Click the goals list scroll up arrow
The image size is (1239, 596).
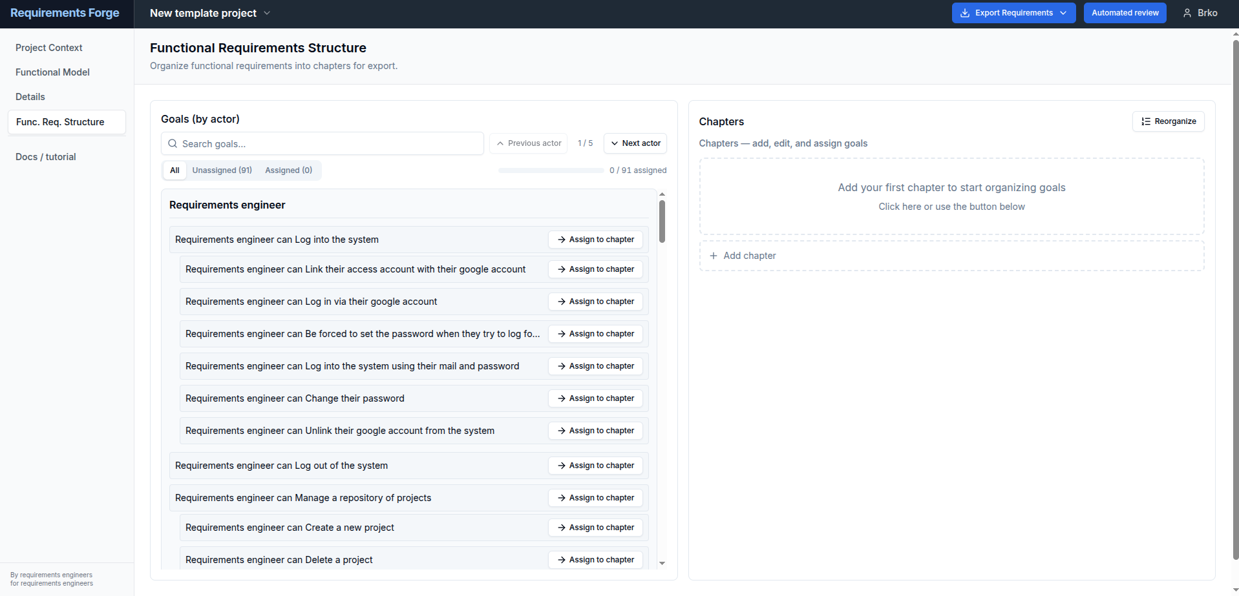point(662,194)
